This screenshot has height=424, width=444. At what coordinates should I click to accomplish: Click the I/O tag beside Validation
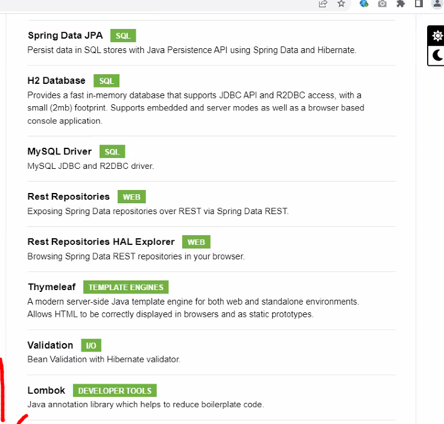tap(91, 346)
